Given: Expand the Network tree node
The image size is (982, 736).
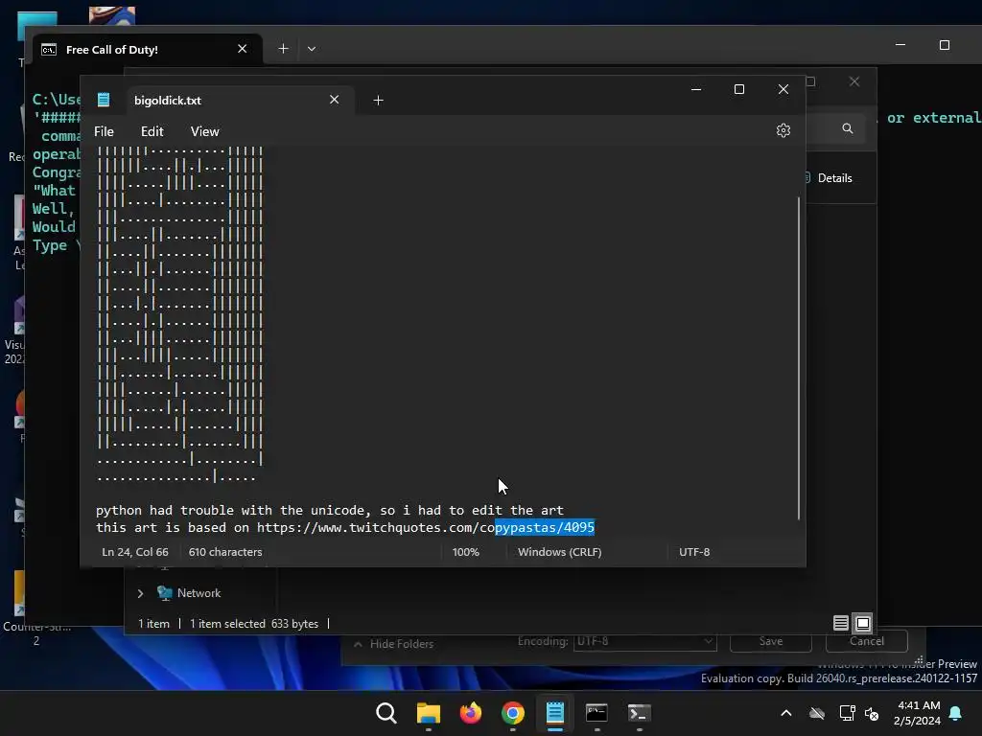Looking at the screenshot, I should (x=140, y=593).
